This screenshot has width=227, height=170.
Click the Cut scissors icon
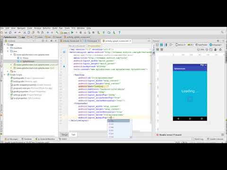tap(25, 33)
